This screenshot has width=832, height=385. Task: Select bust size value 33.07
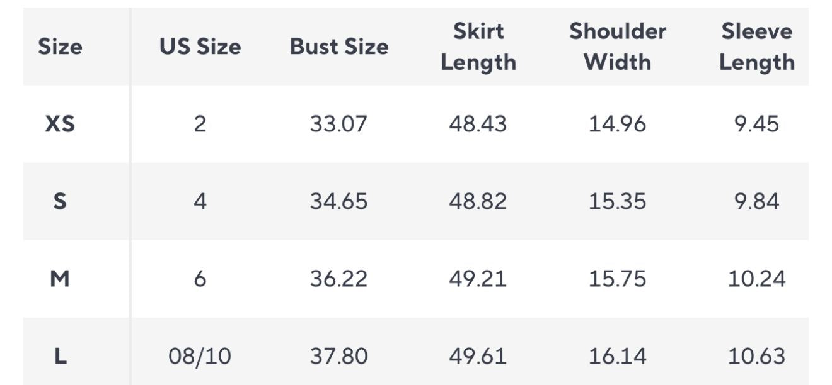tap(338, 124)
